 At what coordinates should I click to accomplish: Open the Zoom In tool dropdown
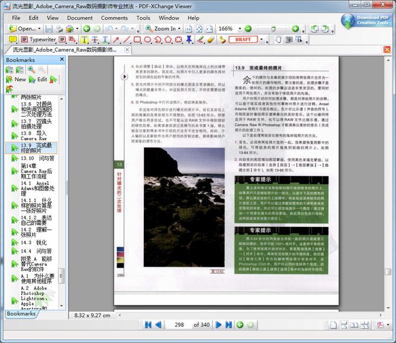pos(180,29)
